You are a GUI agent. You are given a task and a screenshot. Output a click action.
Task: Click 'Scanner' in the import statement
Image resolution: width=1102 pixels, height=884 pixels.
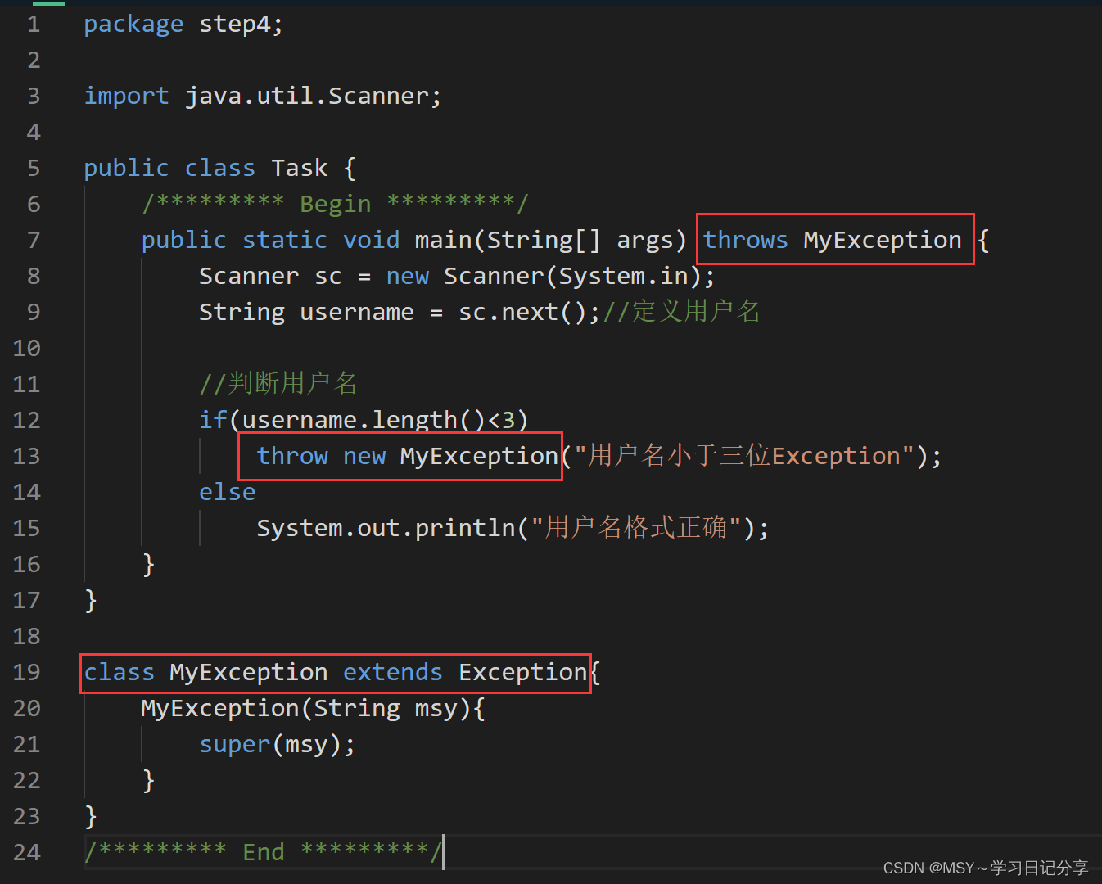pos(377,96)
